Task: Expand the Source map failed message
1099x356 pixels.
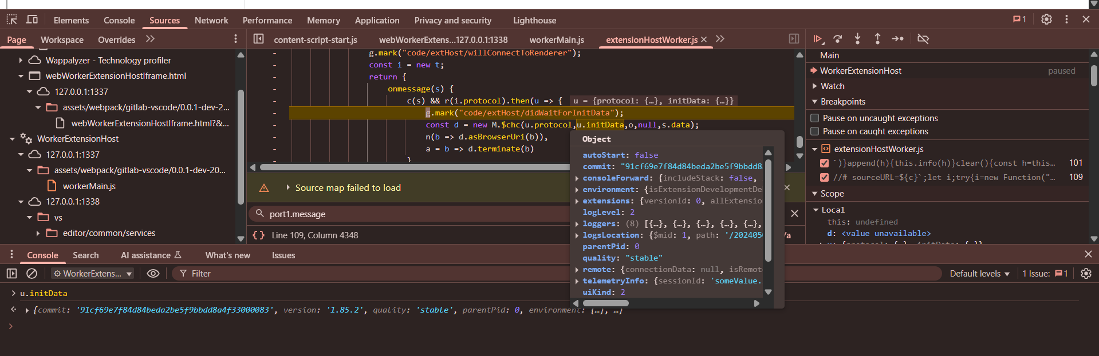Action: click(288, 187)
